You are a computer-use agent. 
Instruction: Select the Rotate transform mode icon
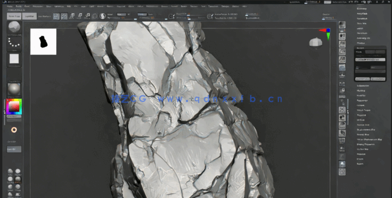coord(87,16)
